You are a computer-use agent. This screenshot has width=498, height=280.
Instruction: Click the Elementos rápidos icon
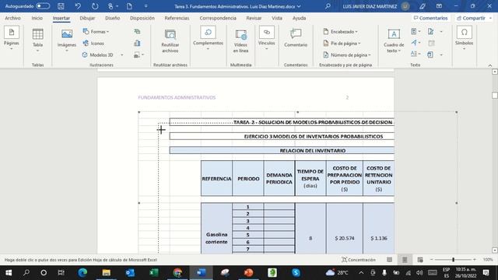coord(416,31)
